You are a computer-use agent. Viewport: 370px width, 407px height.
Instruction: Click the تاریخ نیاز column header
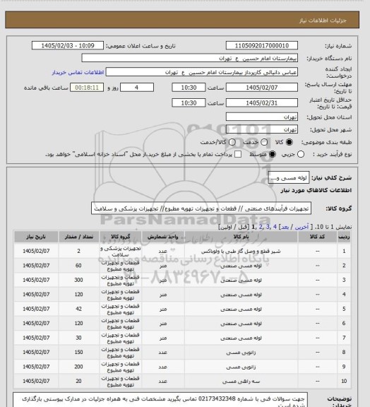pos(36,237)
